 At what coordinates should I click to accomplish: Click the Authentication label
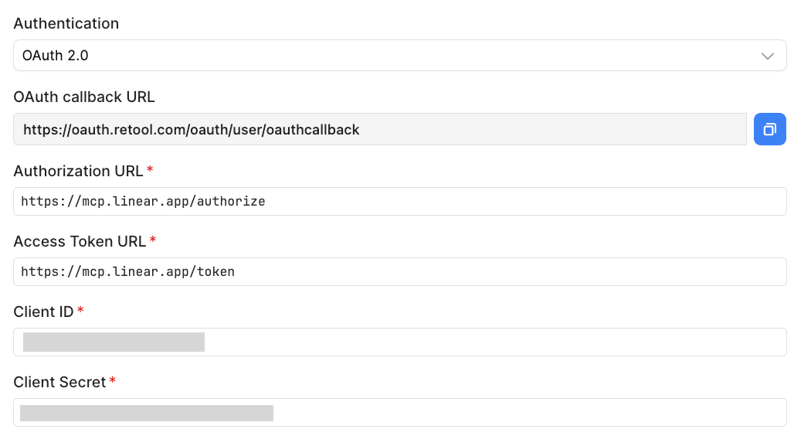pos(66,23)
